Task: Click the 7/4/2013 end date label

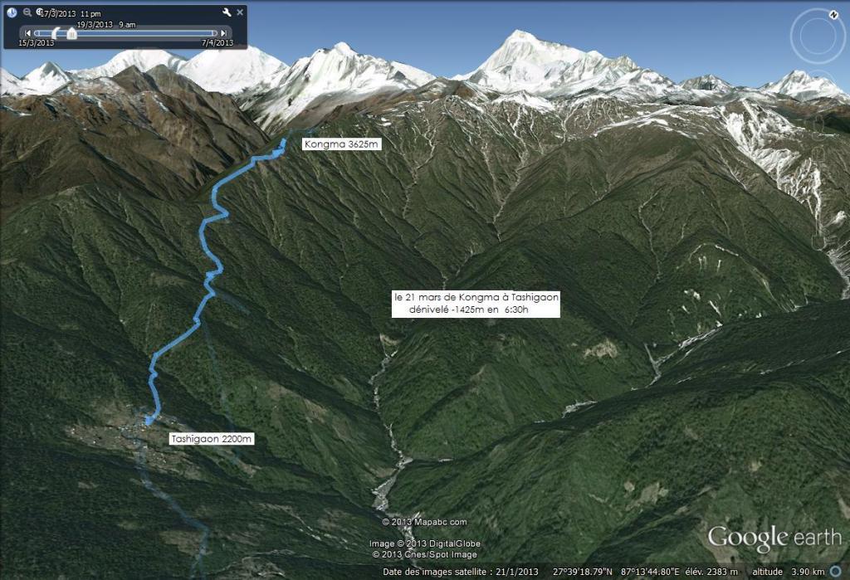Action: (x=217, y=43)
